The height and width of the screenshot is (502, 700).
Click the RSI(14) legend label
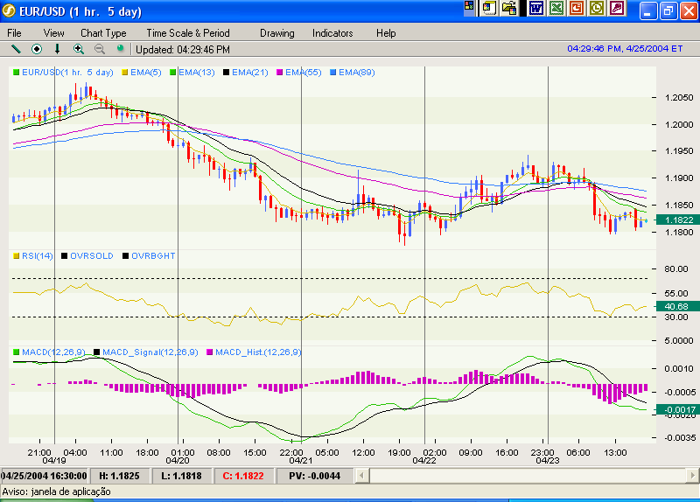pos(38,255)
